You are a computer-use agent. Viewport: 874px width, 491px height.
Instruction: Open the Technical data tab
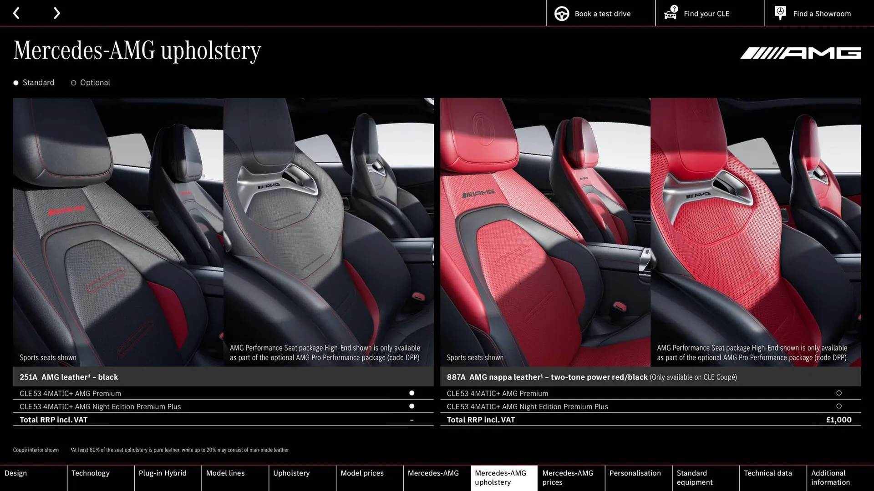[x=768, y=473]
